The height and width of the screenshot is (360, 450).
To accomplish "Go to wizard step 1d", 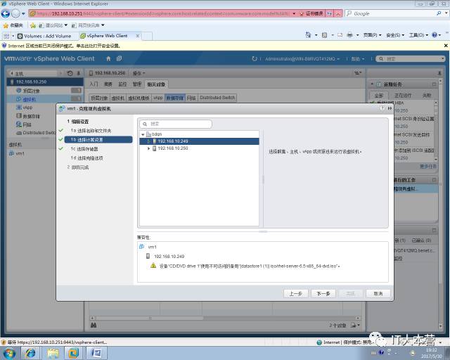I will [x=86, y=158].
